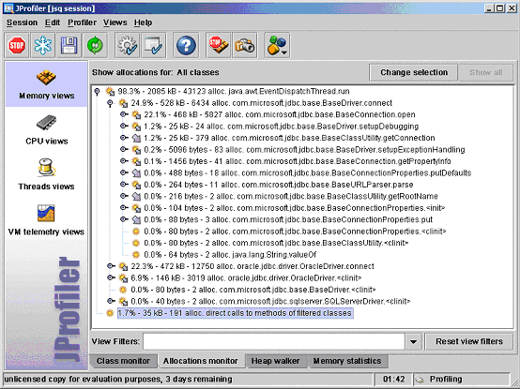
Task: Click the red STOP session toolbar icon
Action: coord(17,45)
